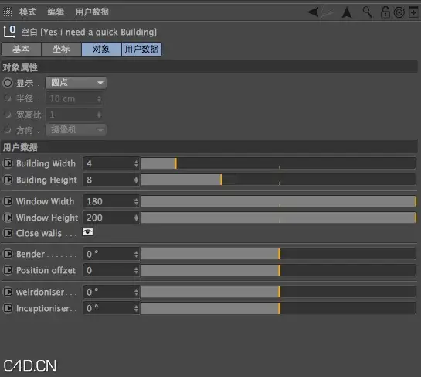Click the Window Width stepper arrows
The image size is (421, 377).
tap(136, 201)
